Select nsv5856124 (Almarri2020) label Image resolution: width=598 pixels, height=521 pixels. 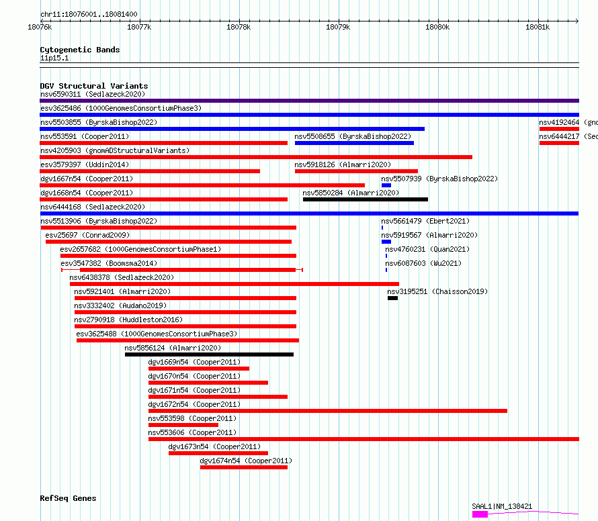pyautogui.click(x=173, y=348)
